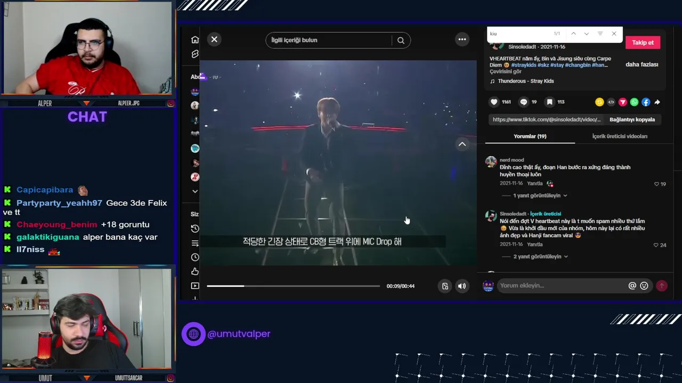The height and width of the screenshot is (383, 682).
Task: Expand subscriptions list chevron in sidebar
Action: click(195, 191)
